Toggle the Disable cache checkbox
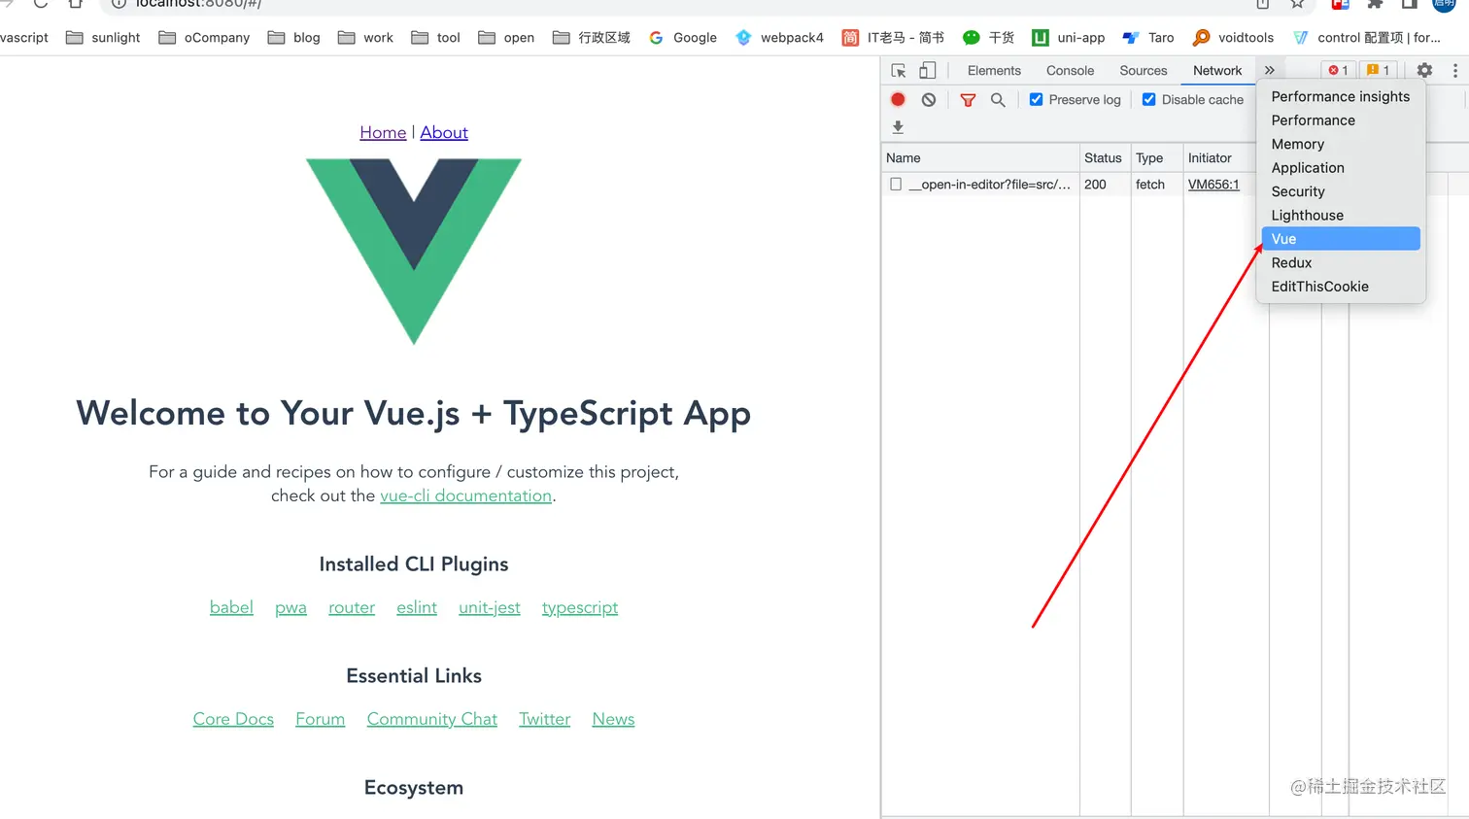 coord(1148,99)
